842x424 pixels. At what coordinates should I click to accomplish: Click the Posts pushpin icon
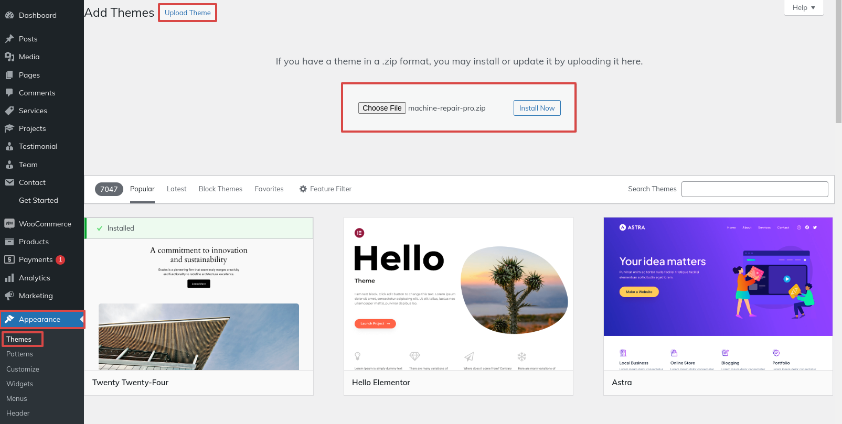pos(9,39)
